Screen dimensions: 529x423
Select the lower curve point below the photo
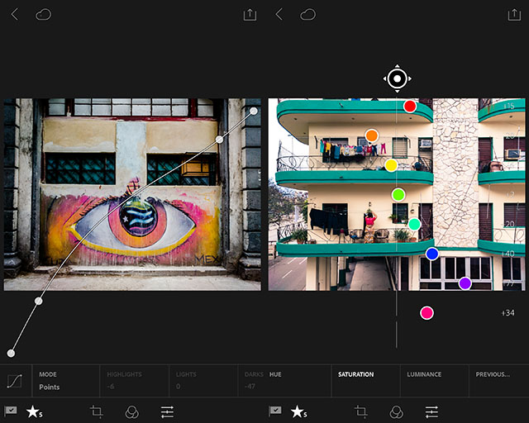point(39,301)
